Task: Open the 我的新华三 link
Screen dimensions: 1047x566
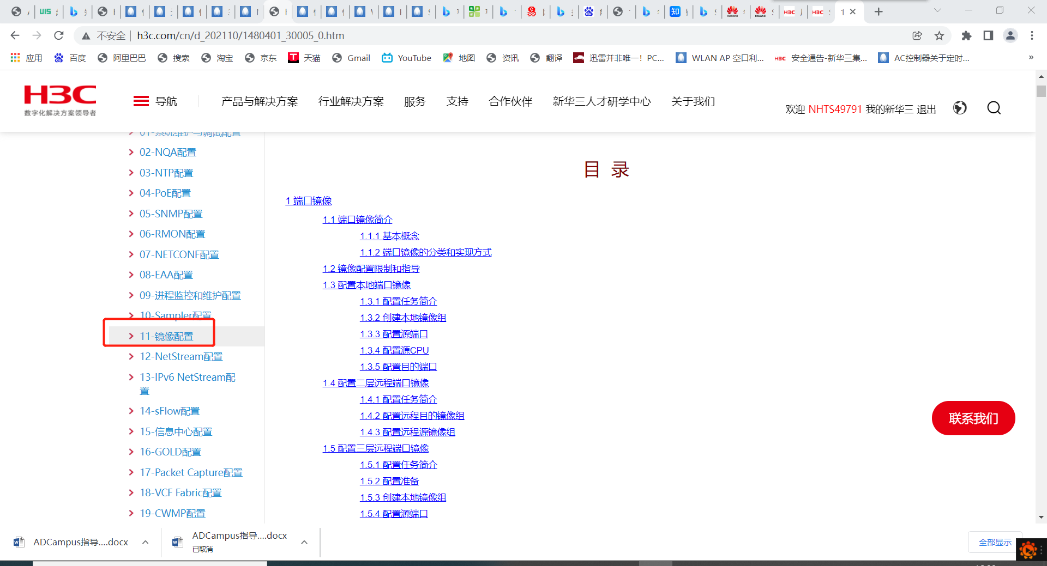Action: [x=889, y=109]
